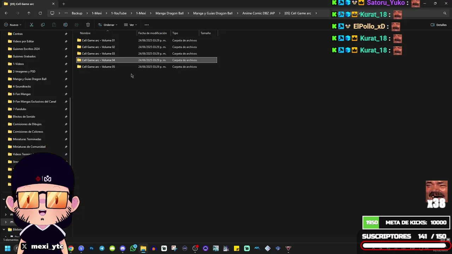Go up one folder level arrow

click(x=29, y=13)
